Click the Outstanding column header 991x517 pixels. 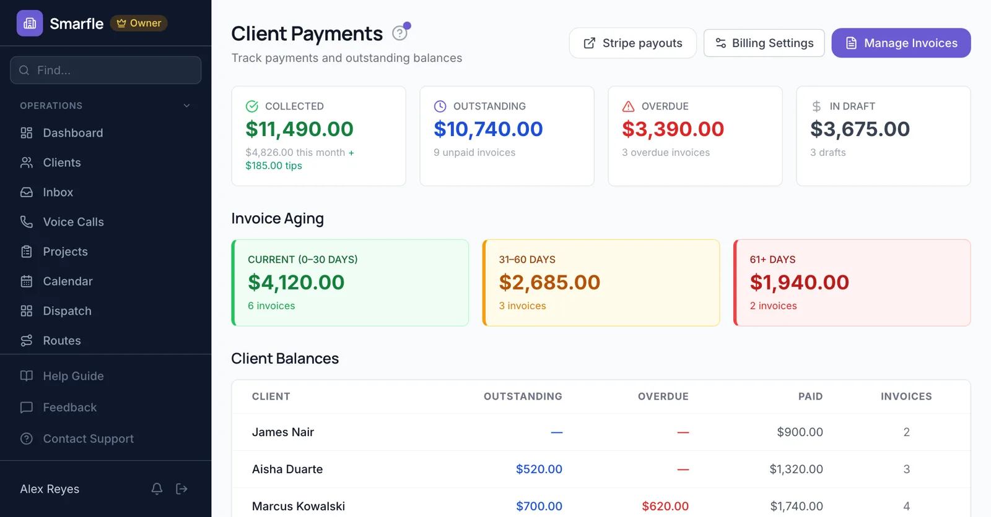tap(523, 396)
